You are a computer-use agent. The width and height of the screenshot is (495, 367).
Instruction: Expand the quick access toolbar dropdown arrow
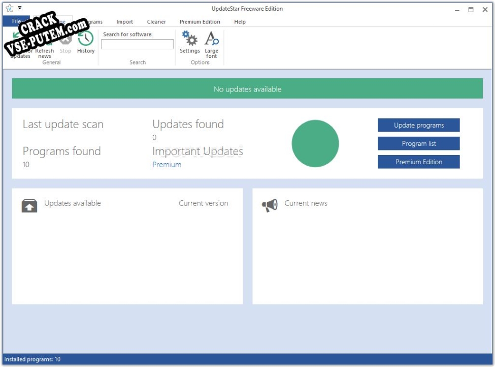coord(20,8)
